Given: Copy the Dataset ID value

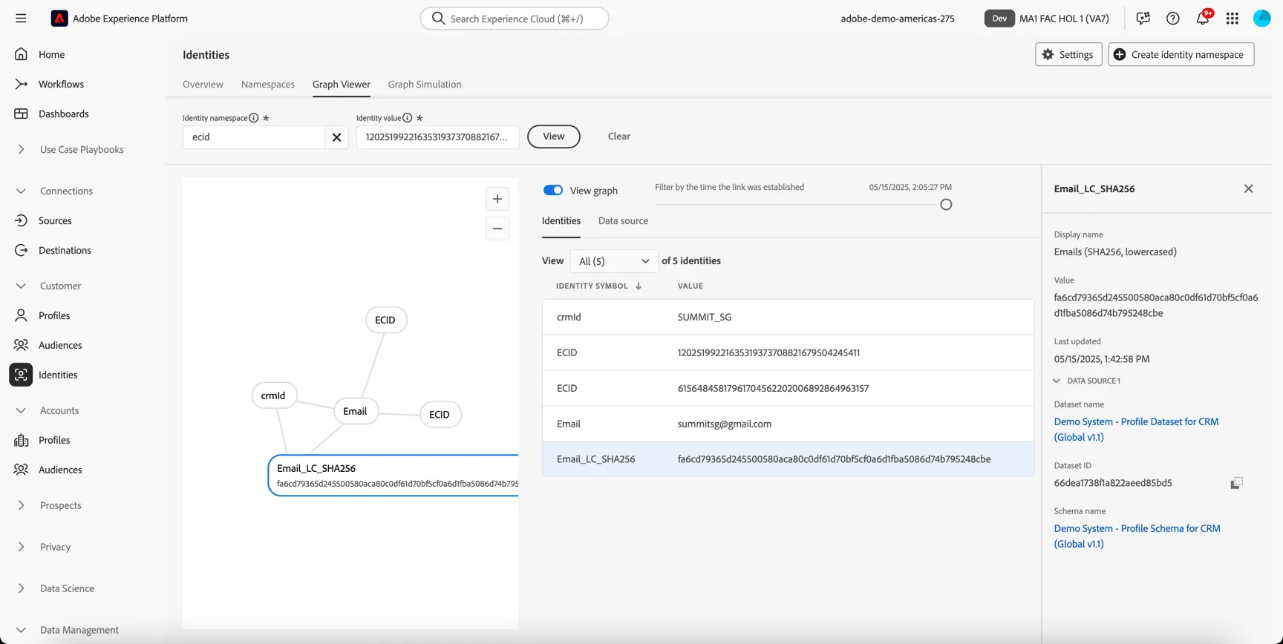Looking at the screenshot, I should coord(1236,483).
